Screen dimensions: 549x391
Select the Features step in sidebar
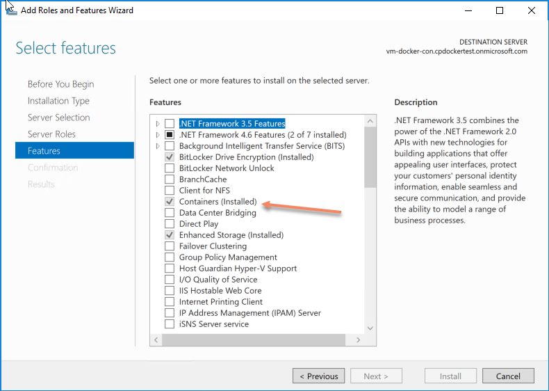pyautogui.click(x=74, y=150)
